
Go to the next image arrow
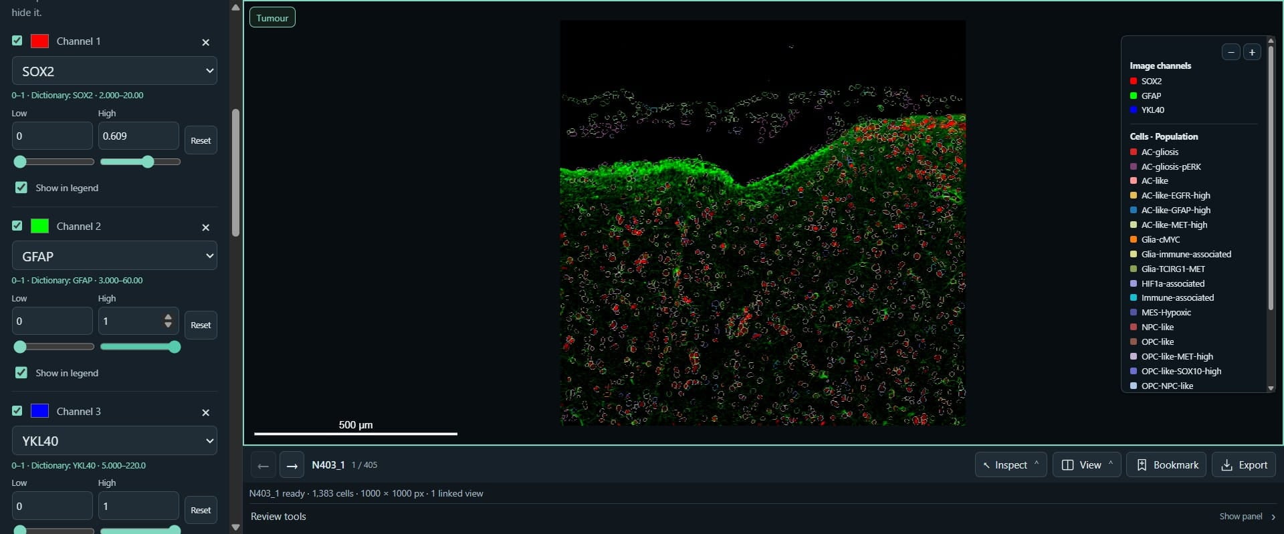click(x=292, y=465)
